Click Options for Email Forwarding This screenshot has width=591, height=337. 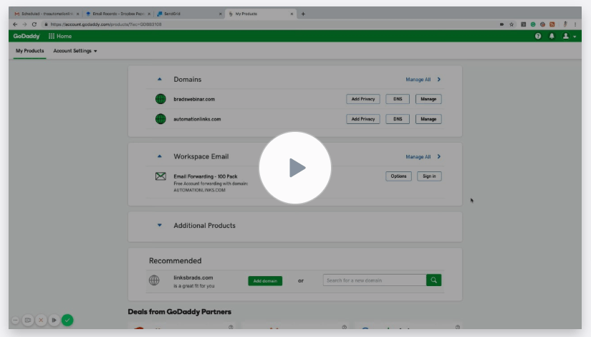click(x=398, y=176)
